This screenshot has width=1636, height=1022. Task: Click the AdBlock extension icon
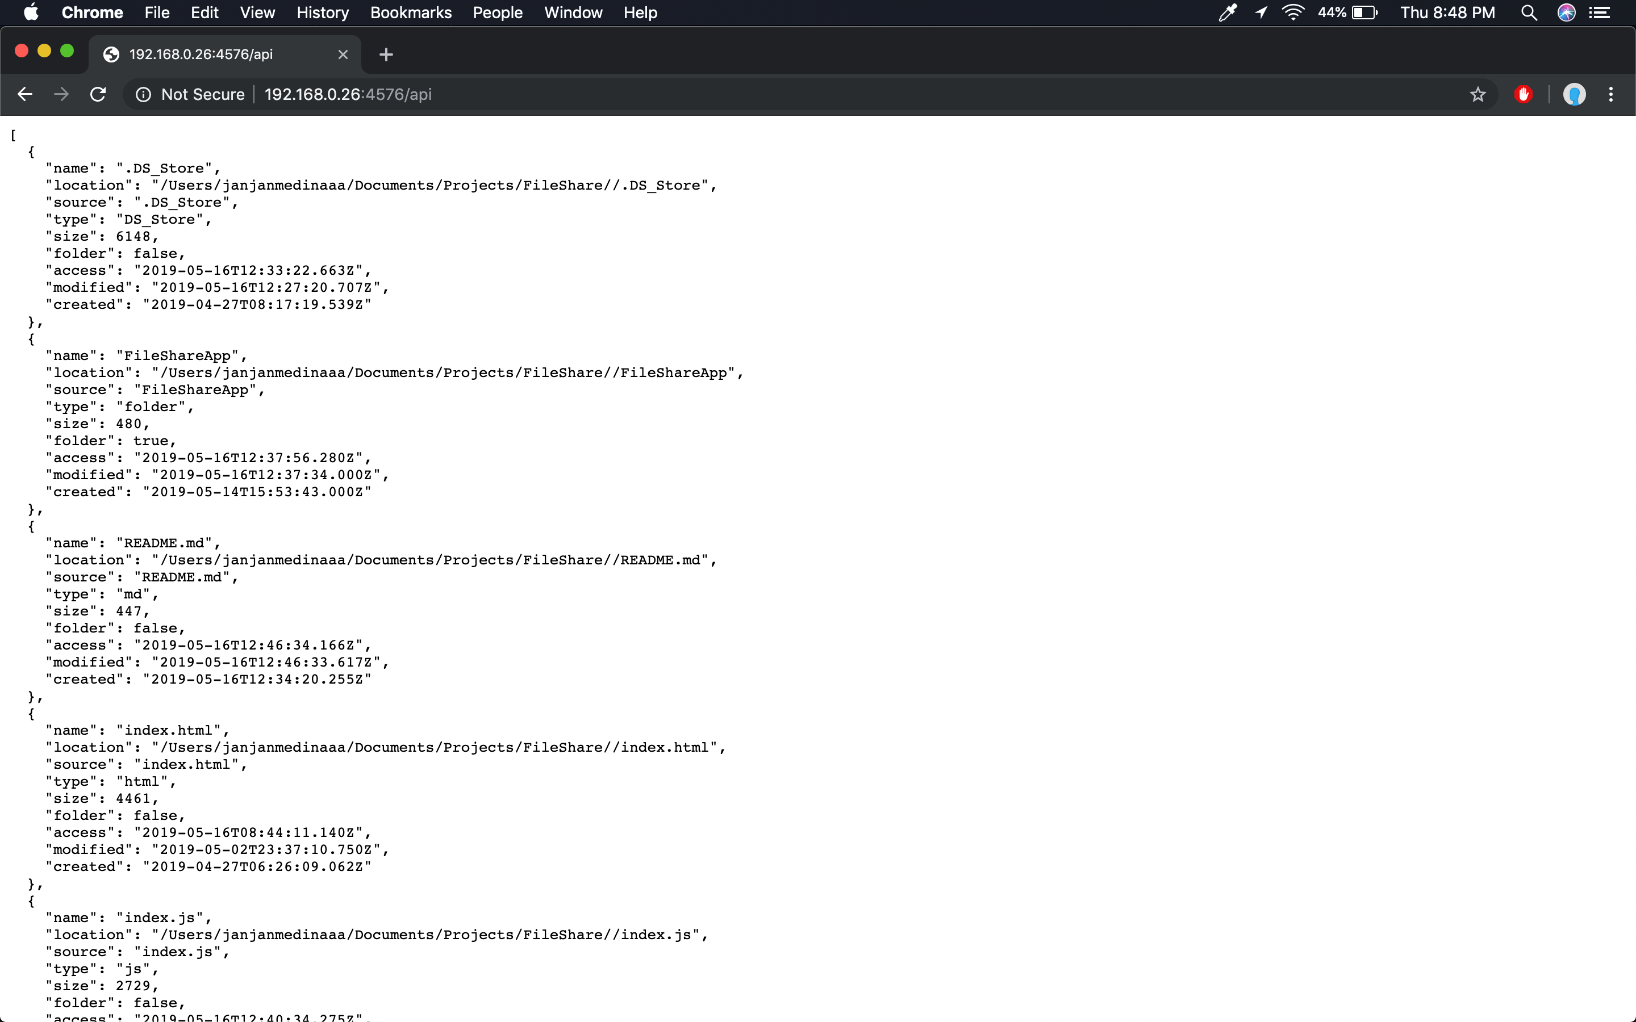click(1523, 94)
